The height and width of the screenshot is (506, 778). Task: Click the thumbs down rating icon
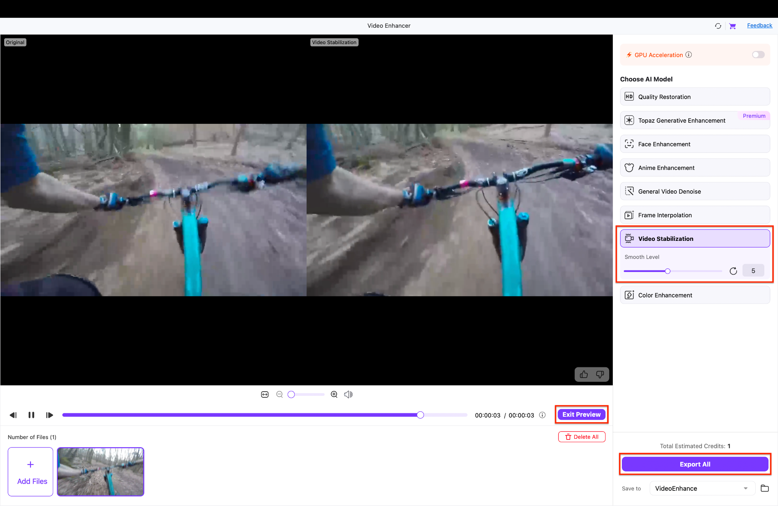600,375
